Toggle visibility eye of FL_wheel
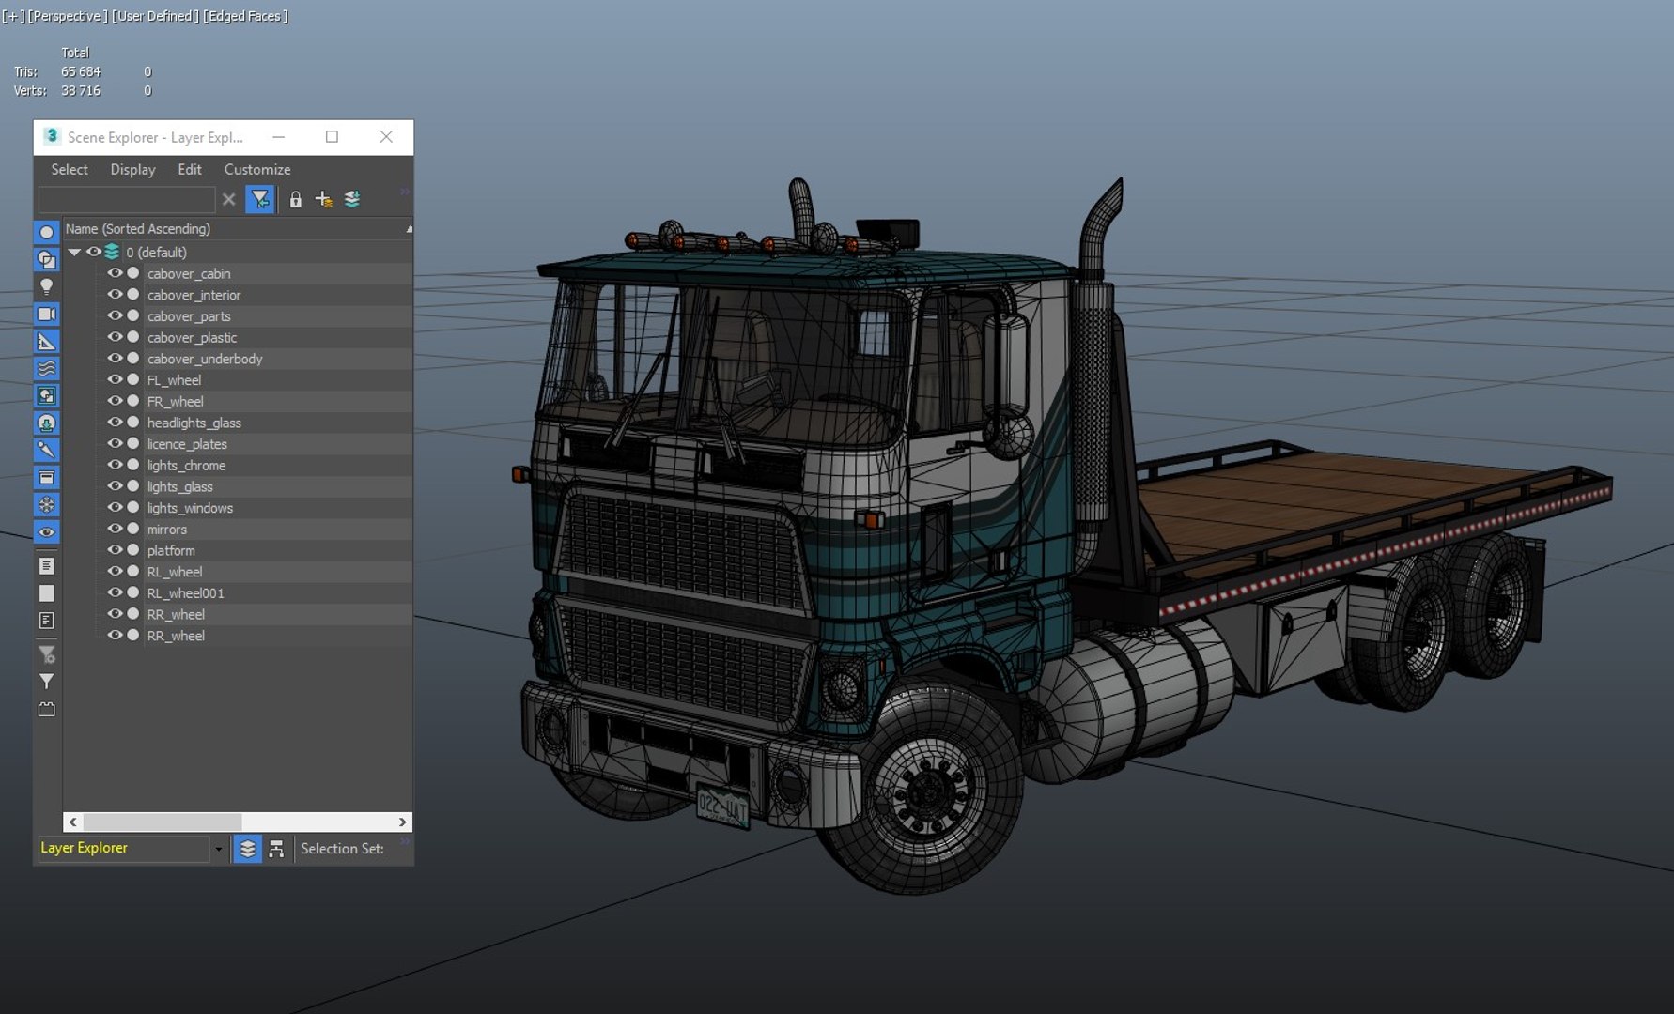 point(115,380)
